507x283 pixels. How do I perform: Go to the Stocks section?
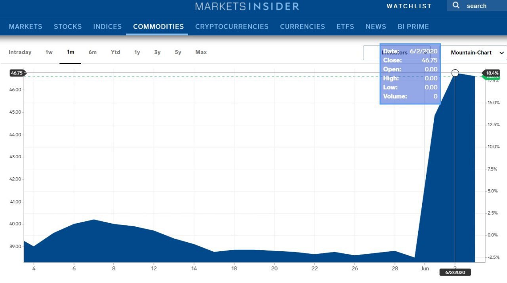click(68, 27)
